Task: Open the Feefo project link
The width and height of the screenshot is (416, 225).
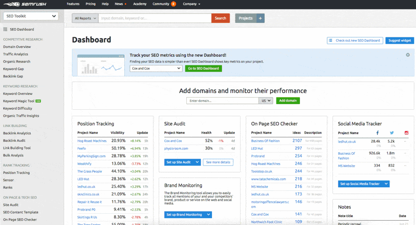Action: click(x=81, y=149)
